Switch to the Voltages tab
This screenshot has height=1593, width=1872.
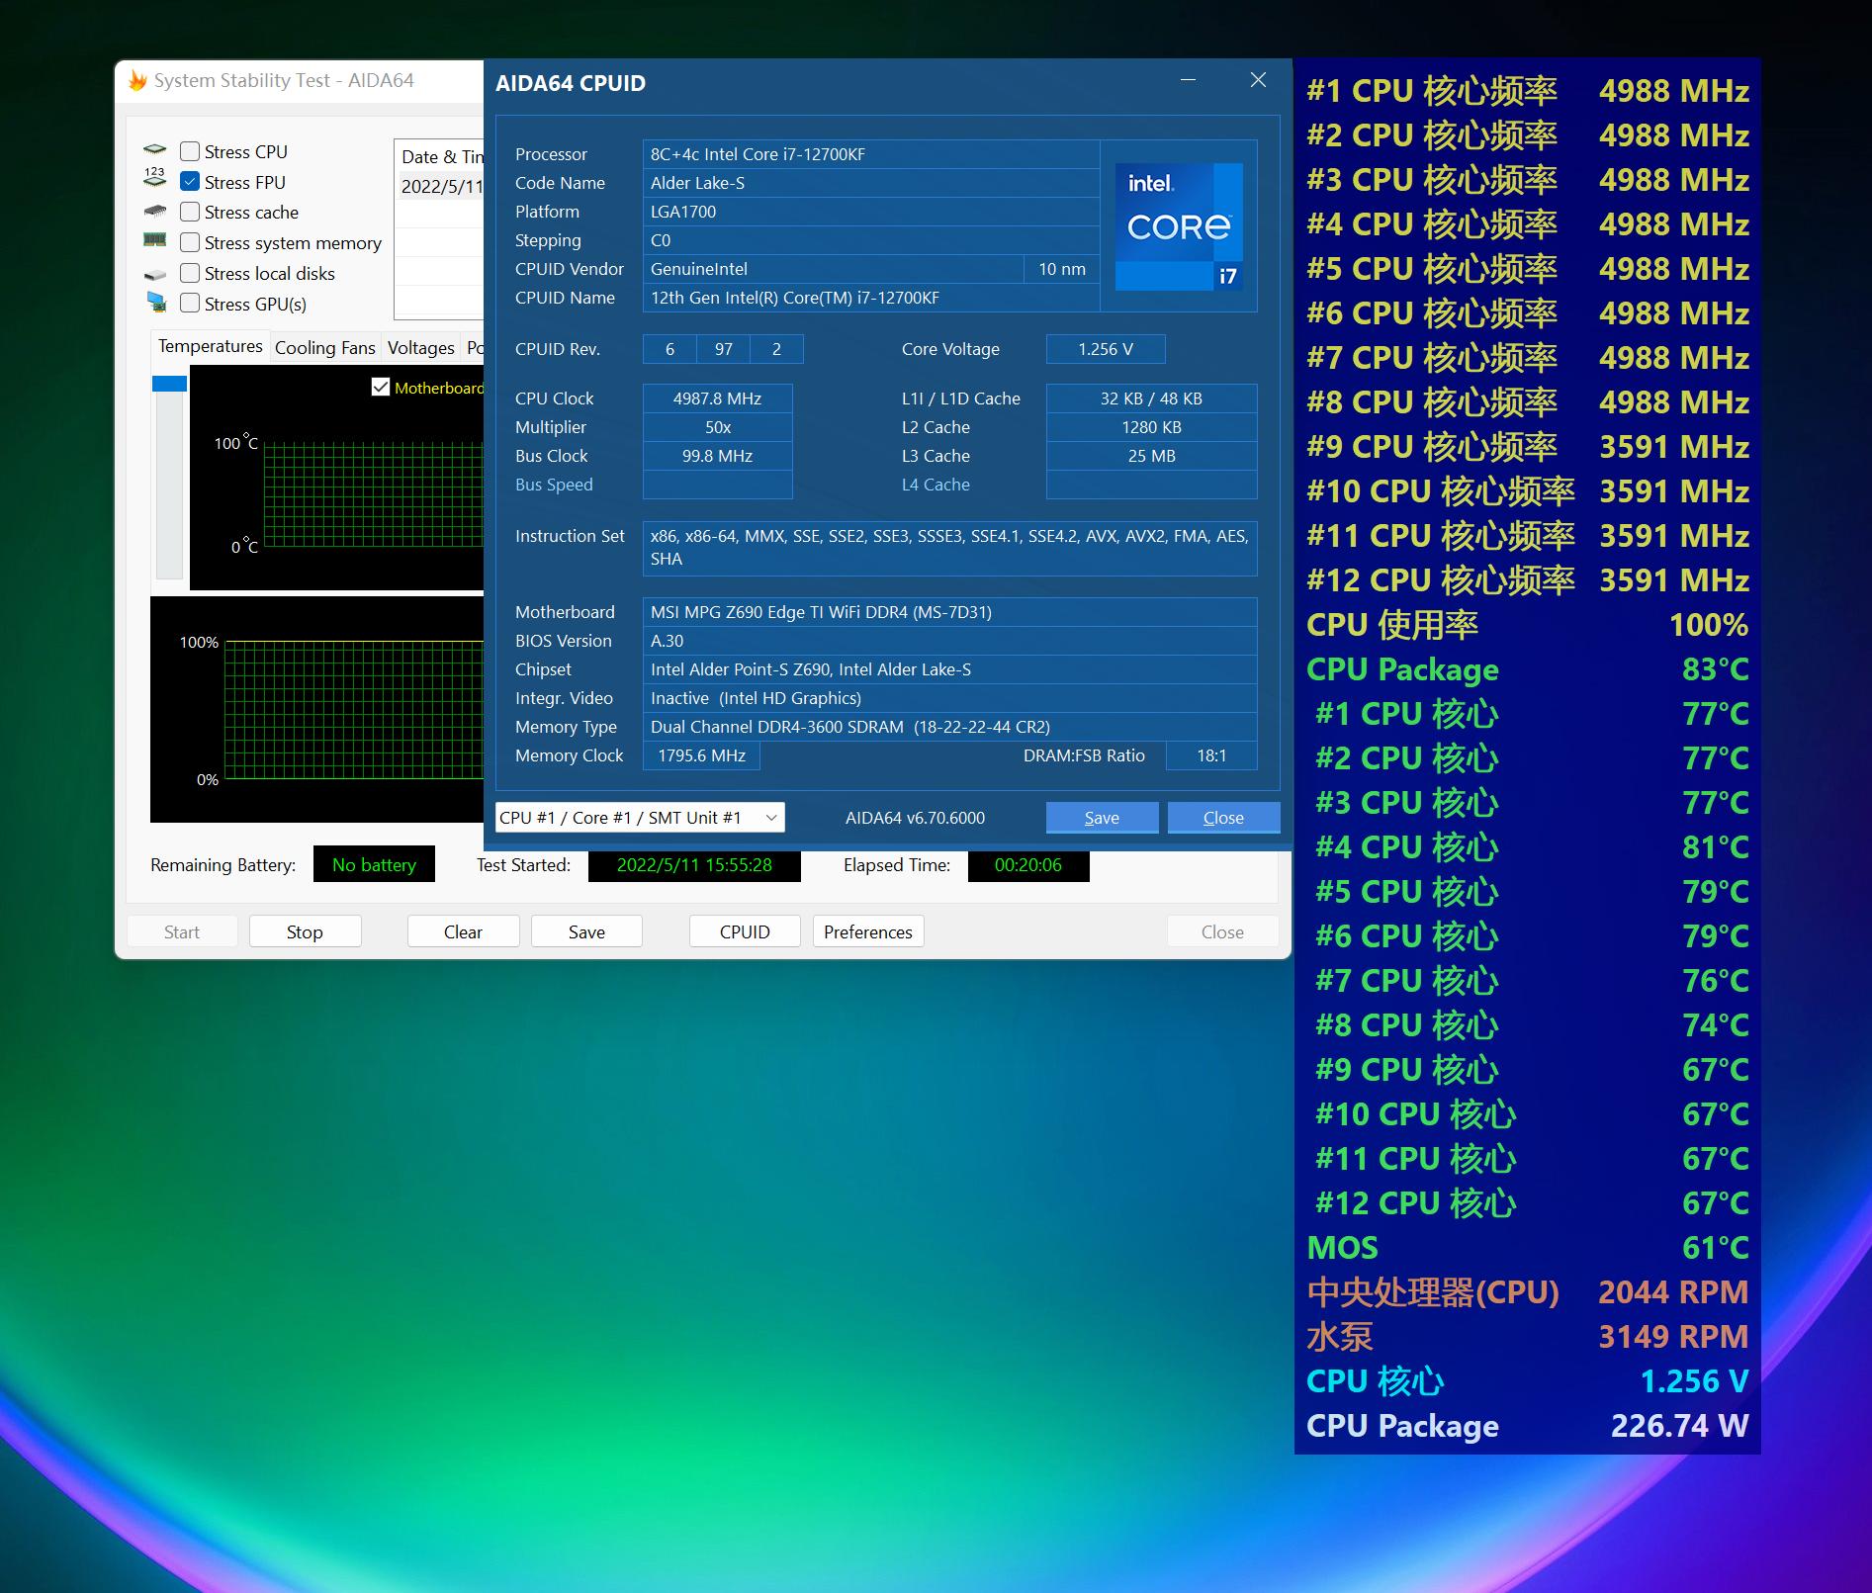coord(420,348)
